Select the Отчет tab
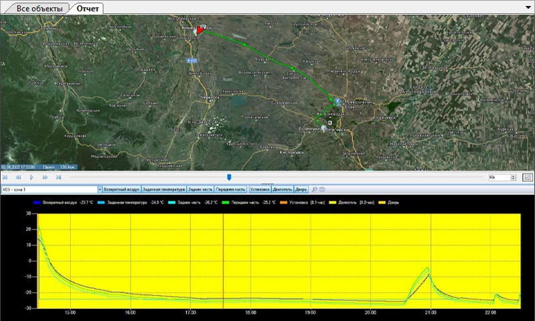 click(89, 9)
